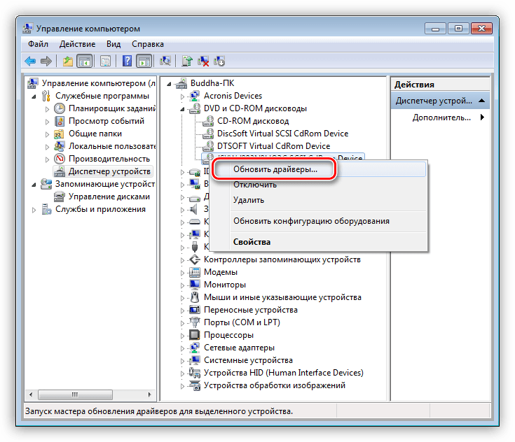515x442 pixels.
Task: Click the Acronis Devices icon
Action: pyautogui.click(x=195, y=96)
